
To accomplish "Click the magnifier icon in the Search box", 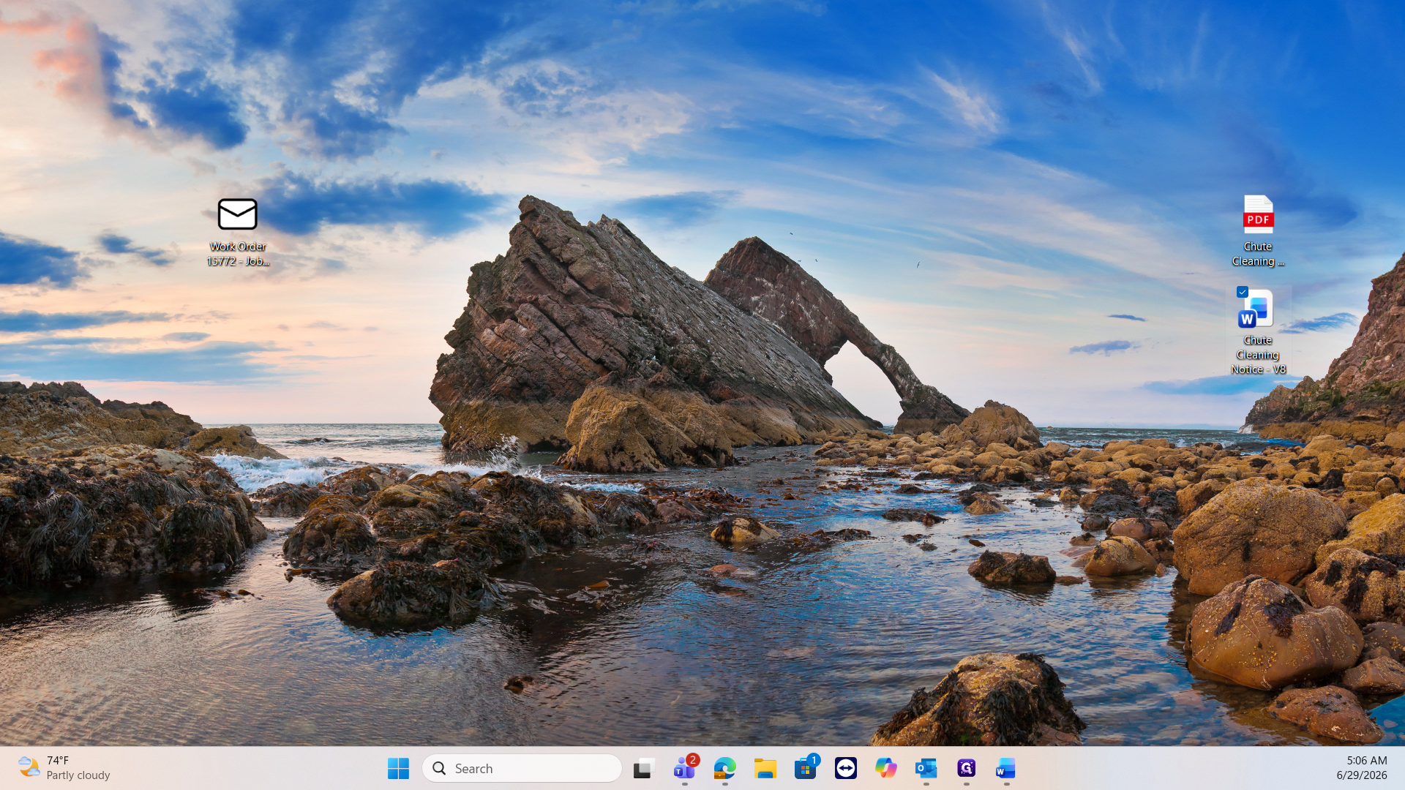I will tap(439, 768).
